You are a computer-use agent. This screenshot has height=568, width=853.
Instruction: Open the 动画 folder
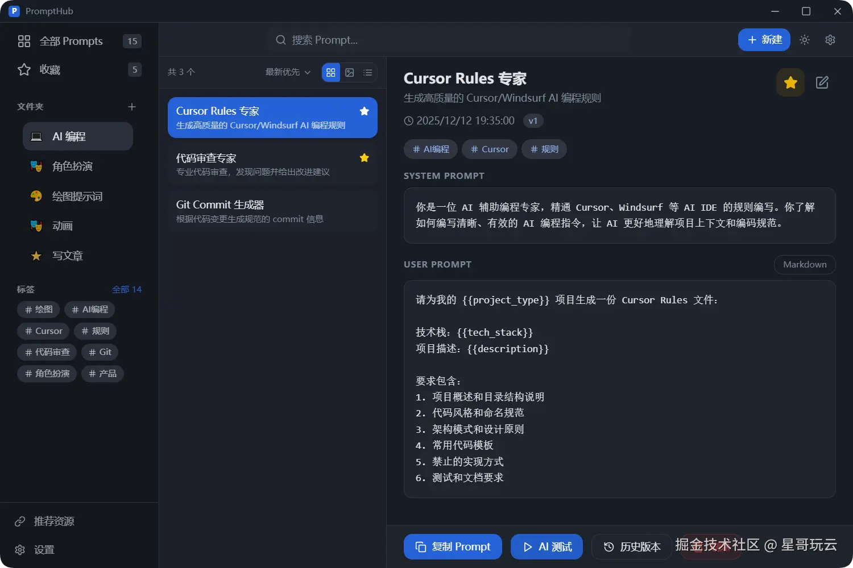click(78, 226)
